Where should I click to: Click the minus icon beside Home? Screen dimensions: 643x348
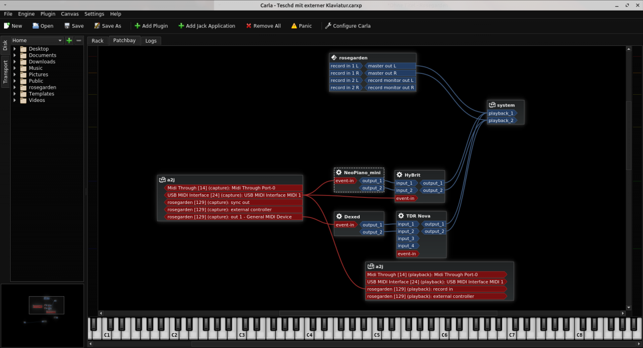coord(79,41)
